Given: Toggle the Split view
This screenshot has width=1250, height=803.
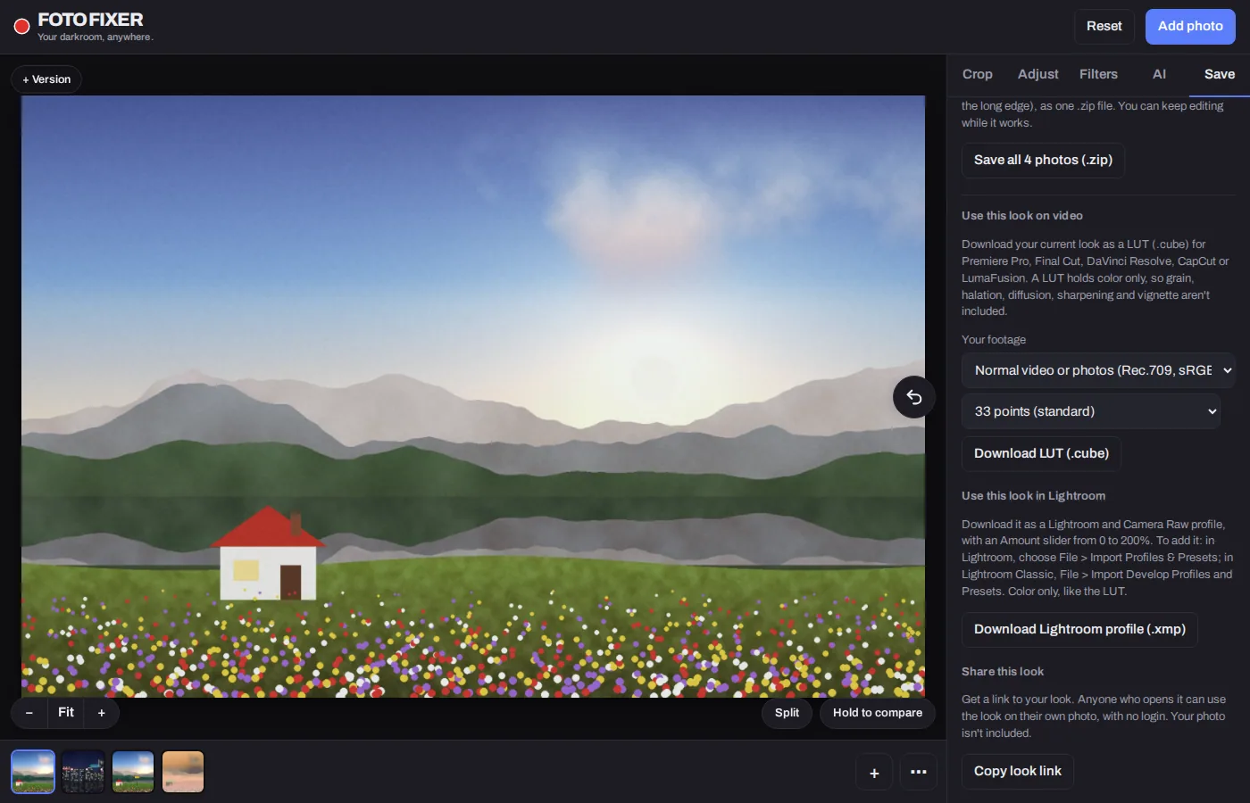Looking at the screenshot, I should 787,713.
